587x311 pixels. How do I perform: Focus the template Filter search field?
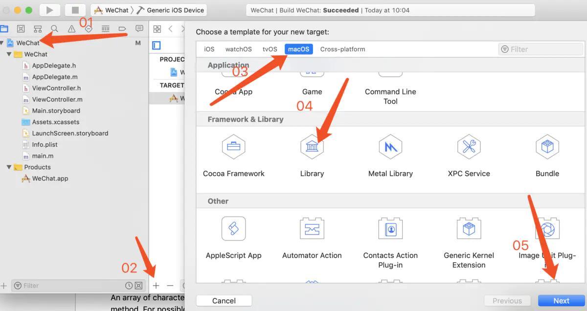(541, 49)
